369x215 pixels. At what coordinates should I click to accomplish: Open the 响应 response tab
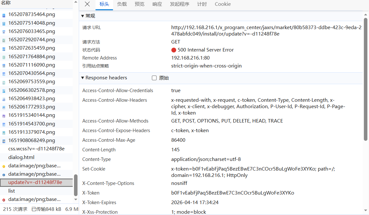click(x=157, y=4)
